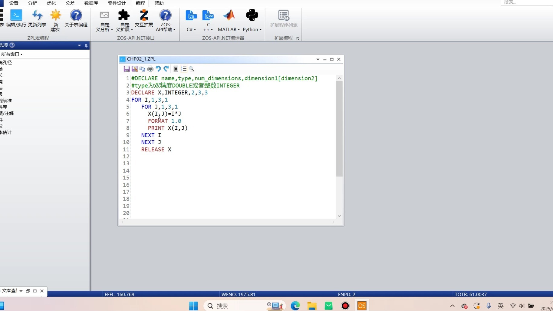Undo the last edit in macro editor
Screen dimensions: 553x311
coord(158,69)
